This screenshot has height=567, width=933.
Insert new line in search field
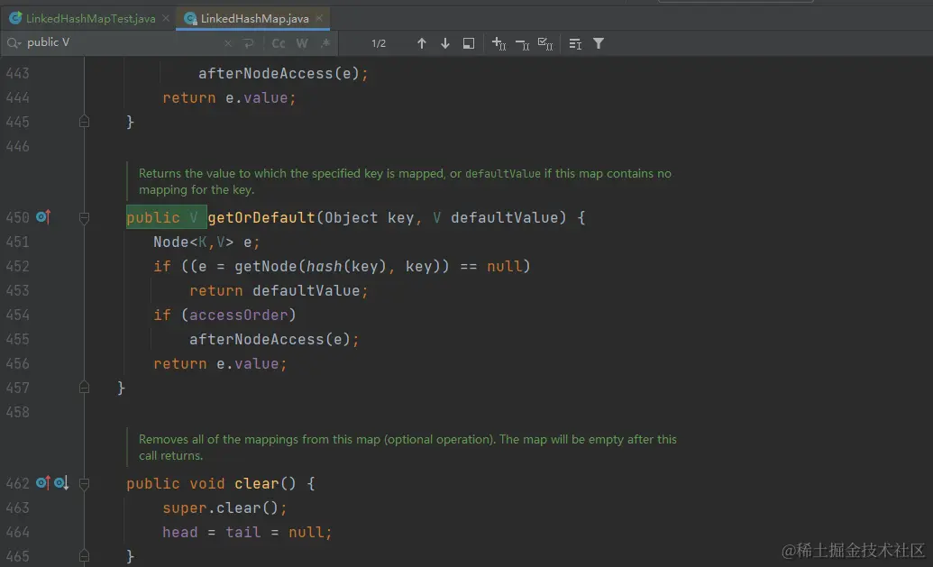pyautogui.click(x=249, y=43)
